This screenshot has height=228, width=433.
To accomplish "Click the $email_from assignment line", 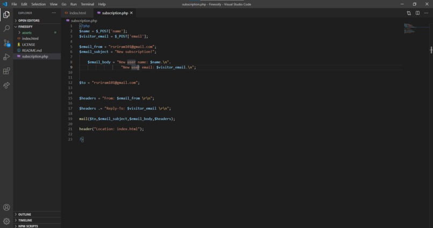I will click(x=118, y=47).
